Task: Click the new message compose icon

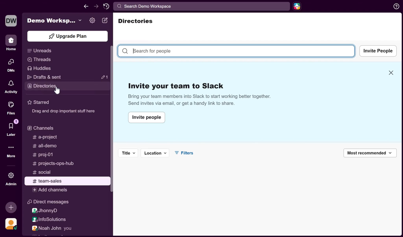Action: [105, 20]
